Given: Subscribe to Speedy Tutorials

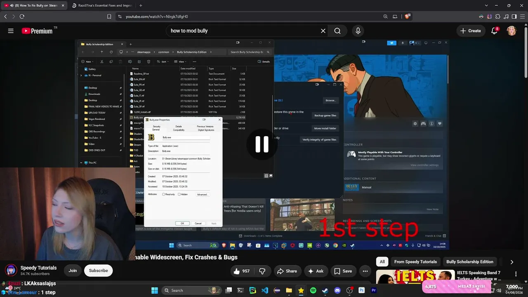Looking at the screenshot, I should tap(98, 271).
